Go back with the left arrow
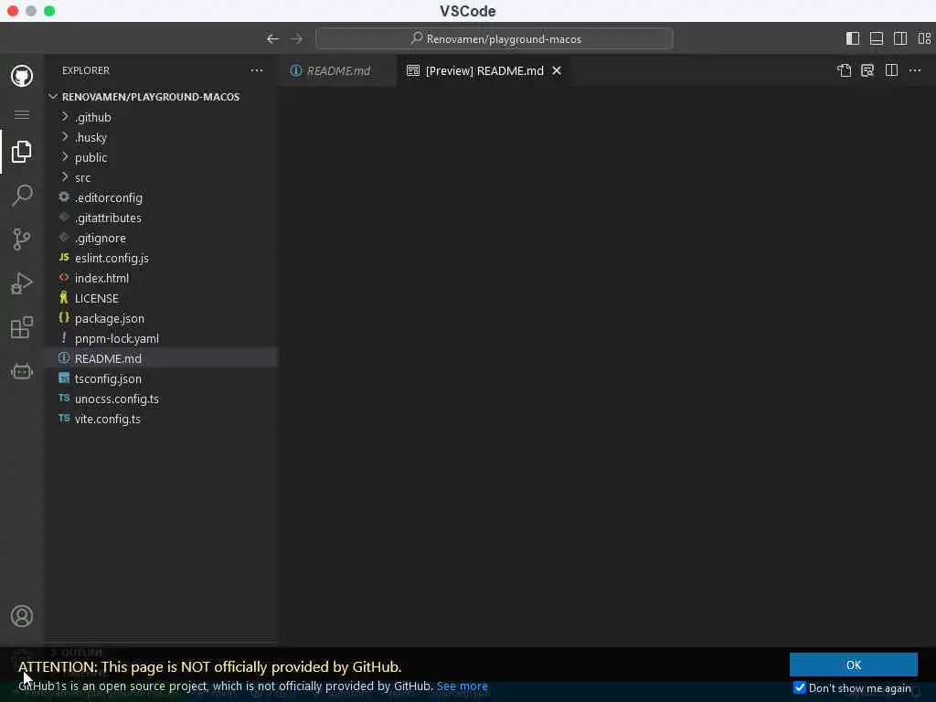 pyautogui.click(x=272, y=38)
